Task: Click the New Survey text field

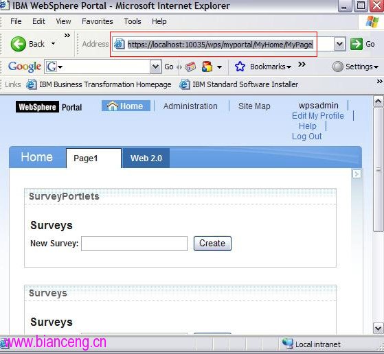Action: [x=134, y=244]
